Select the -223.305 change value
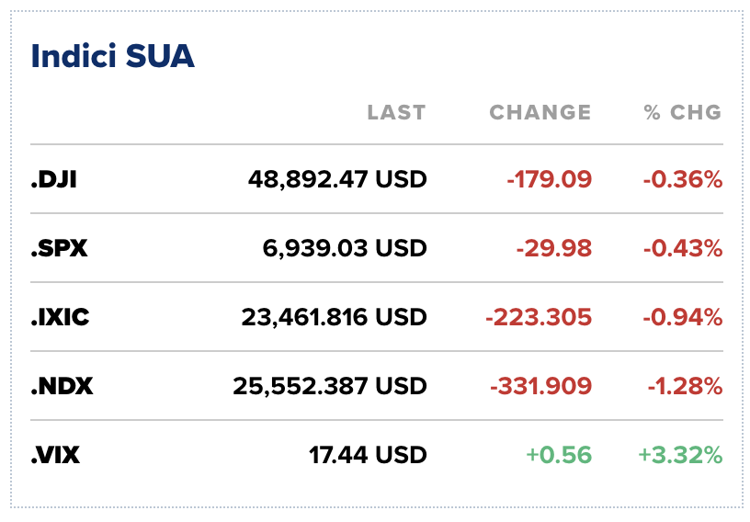Image resolution: width=750 pixels, height=522 pixels. pos(539,317)
